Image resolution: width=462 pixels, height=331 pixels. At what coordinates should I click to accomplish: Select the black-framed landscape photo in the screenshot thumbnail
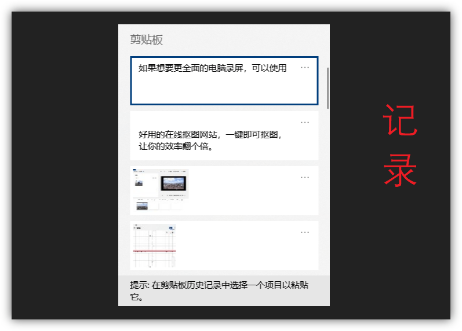[x=173, y=183]
